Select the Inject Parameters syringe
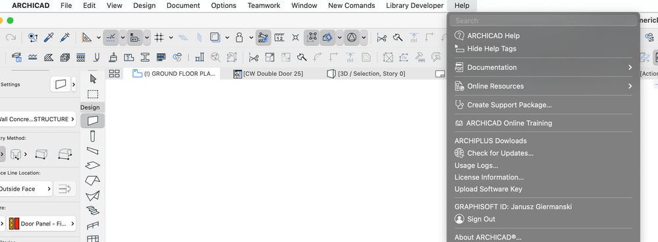Viewport: 658px width, 242px height. (x=65, y=38)
